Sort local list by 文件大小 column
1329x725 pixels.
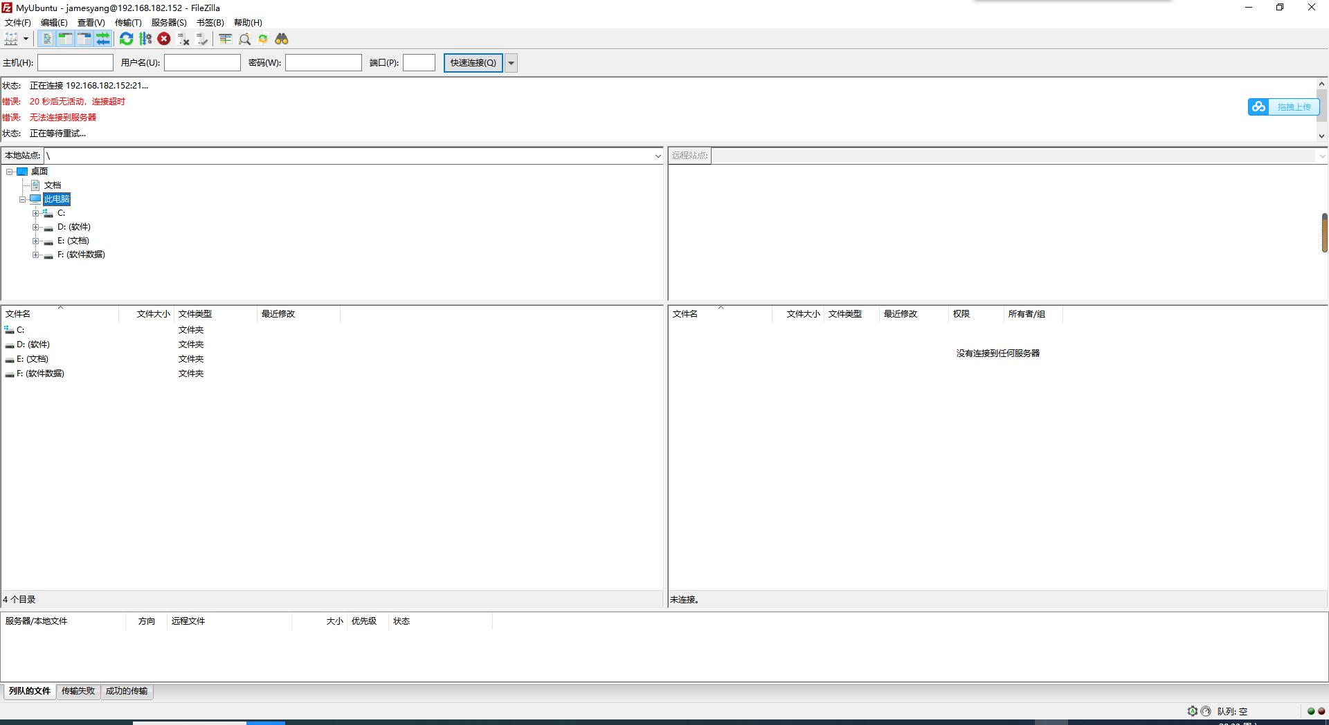pos(146,314)
